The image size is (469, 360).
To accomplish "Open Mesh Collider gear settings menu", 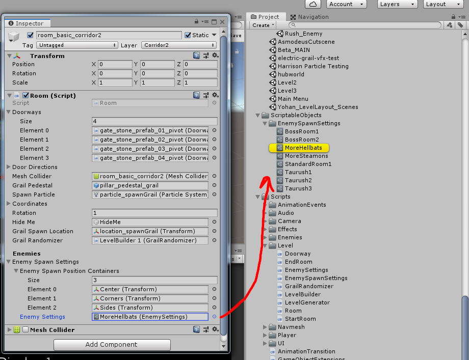I will 215,329.
